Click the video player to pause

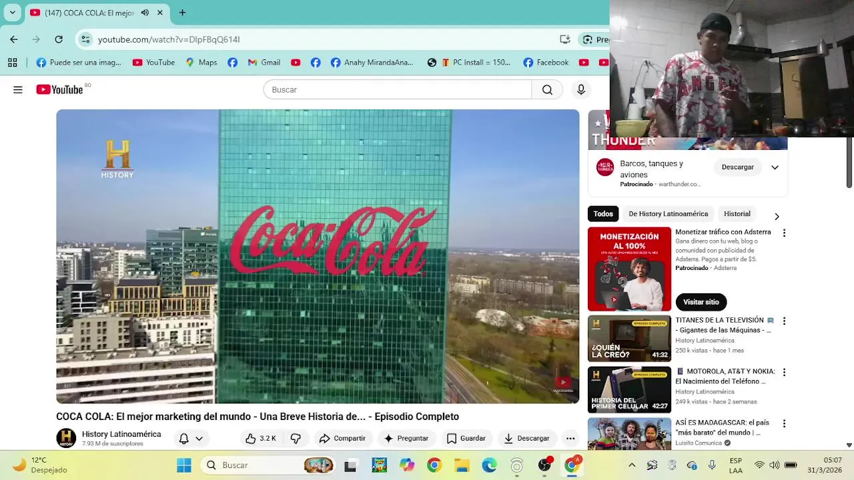click(x=318, y=256)
